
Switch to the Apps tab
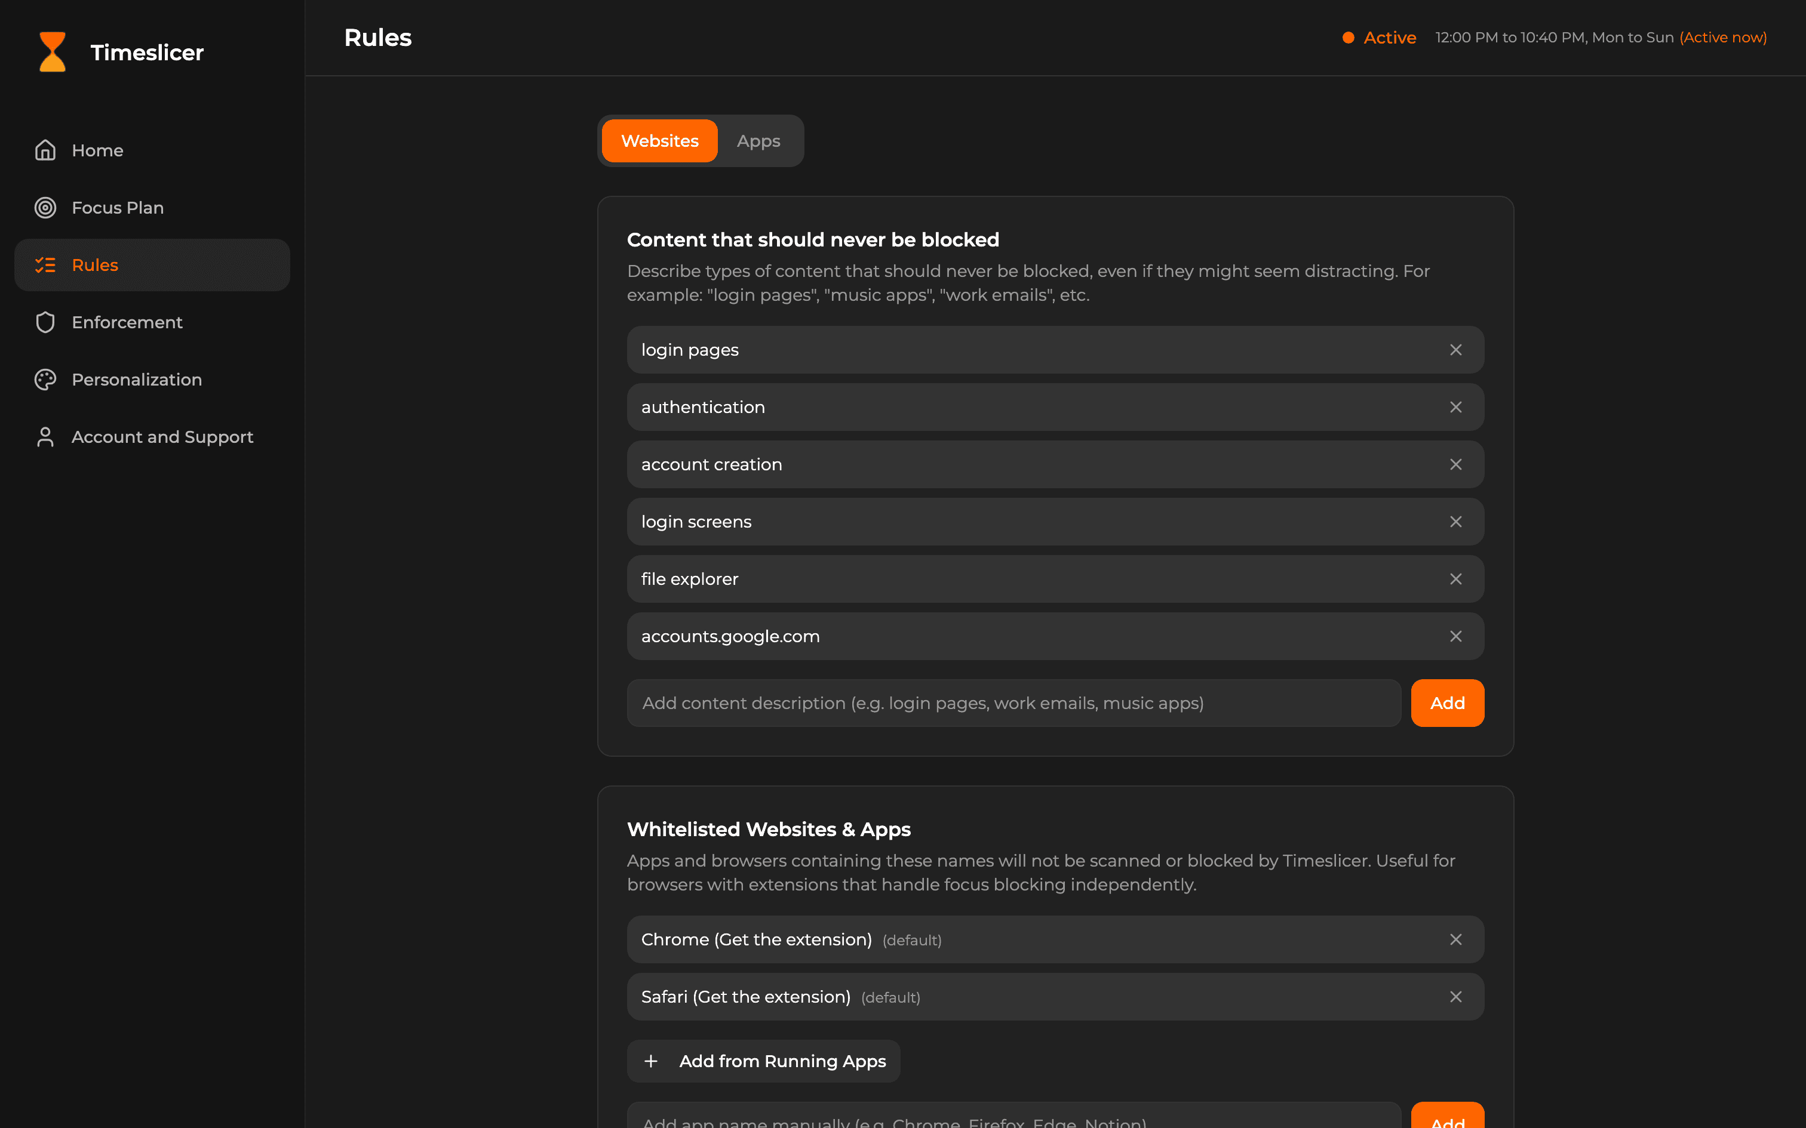coord(758,141)
